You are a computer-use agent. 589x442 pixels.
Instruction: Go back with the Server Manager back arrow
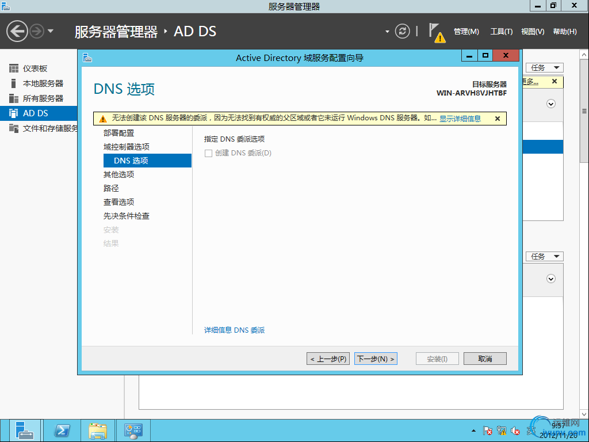coord(17,31)
